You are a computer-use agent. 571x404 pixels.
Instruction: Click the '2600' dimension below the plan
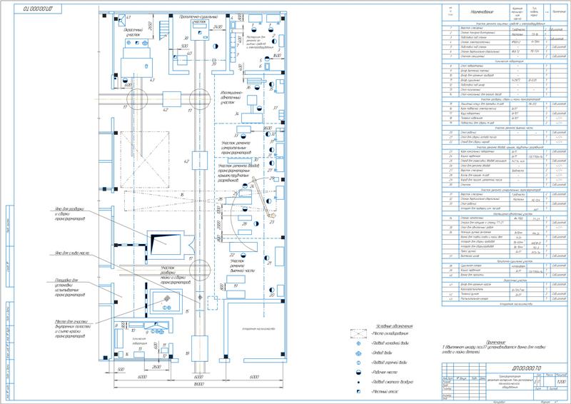[x=156, y=367]
